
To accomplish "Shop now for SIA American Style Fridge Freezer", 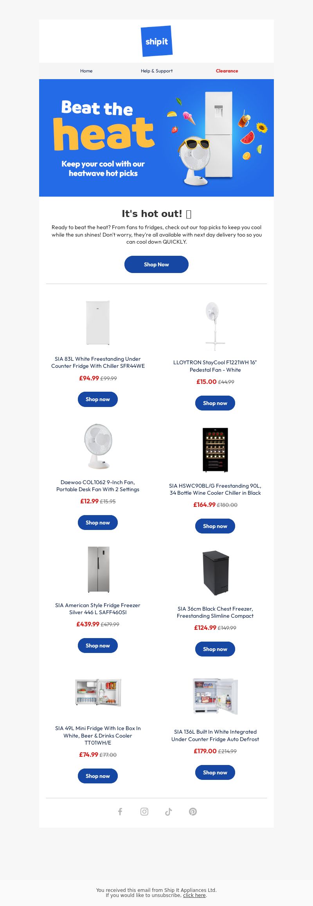I will (98, 646).
